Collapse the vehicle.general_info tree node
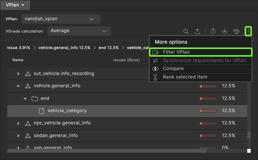This screenshot has height=160, width=258. (18, 86)
